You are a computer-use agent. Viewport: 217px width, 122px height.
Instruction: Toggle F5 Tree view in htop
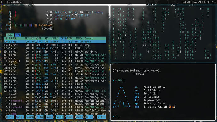(48, 117)
